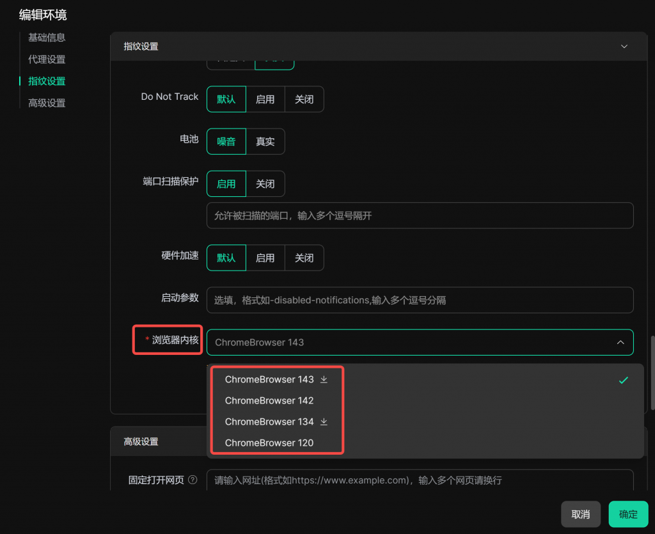Jump to 高级设置 in sidebar
Viewport: 655px width, 534px height.
point(47,103)
